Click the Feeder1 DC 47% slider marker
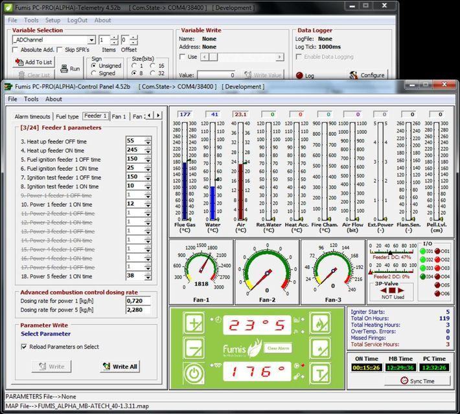Screen dimensions: 460x414 [390, 252]
